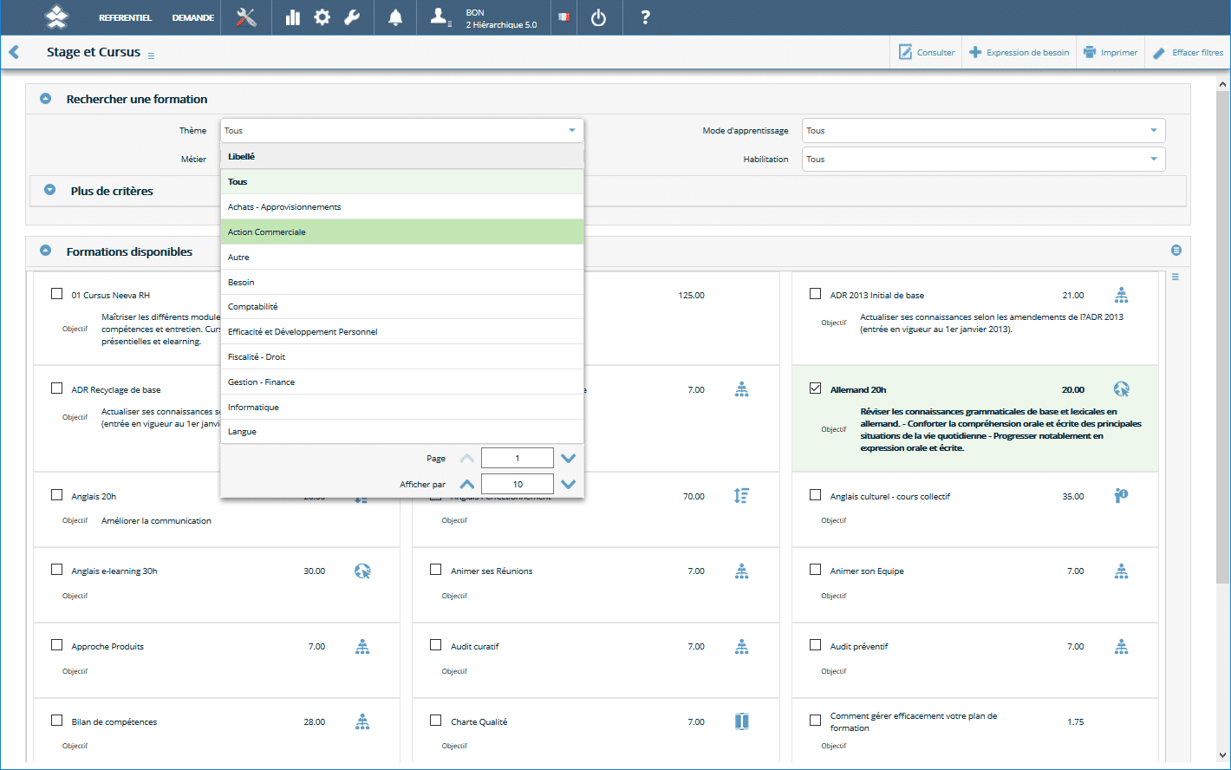Check the Audit préventif checkbox
Viewport: 1231px width, 770px height.
click(x=815, y=645)
